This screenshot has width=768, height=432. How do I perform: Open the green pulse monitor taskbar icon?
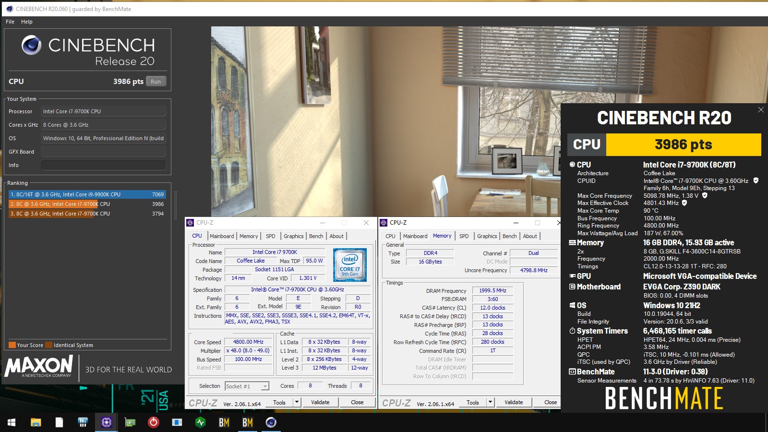201,422
